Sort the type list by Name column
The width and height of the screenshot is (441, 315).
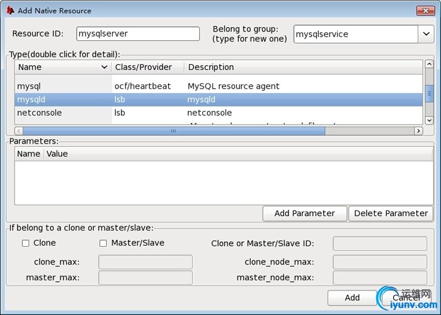coord(63,67)
